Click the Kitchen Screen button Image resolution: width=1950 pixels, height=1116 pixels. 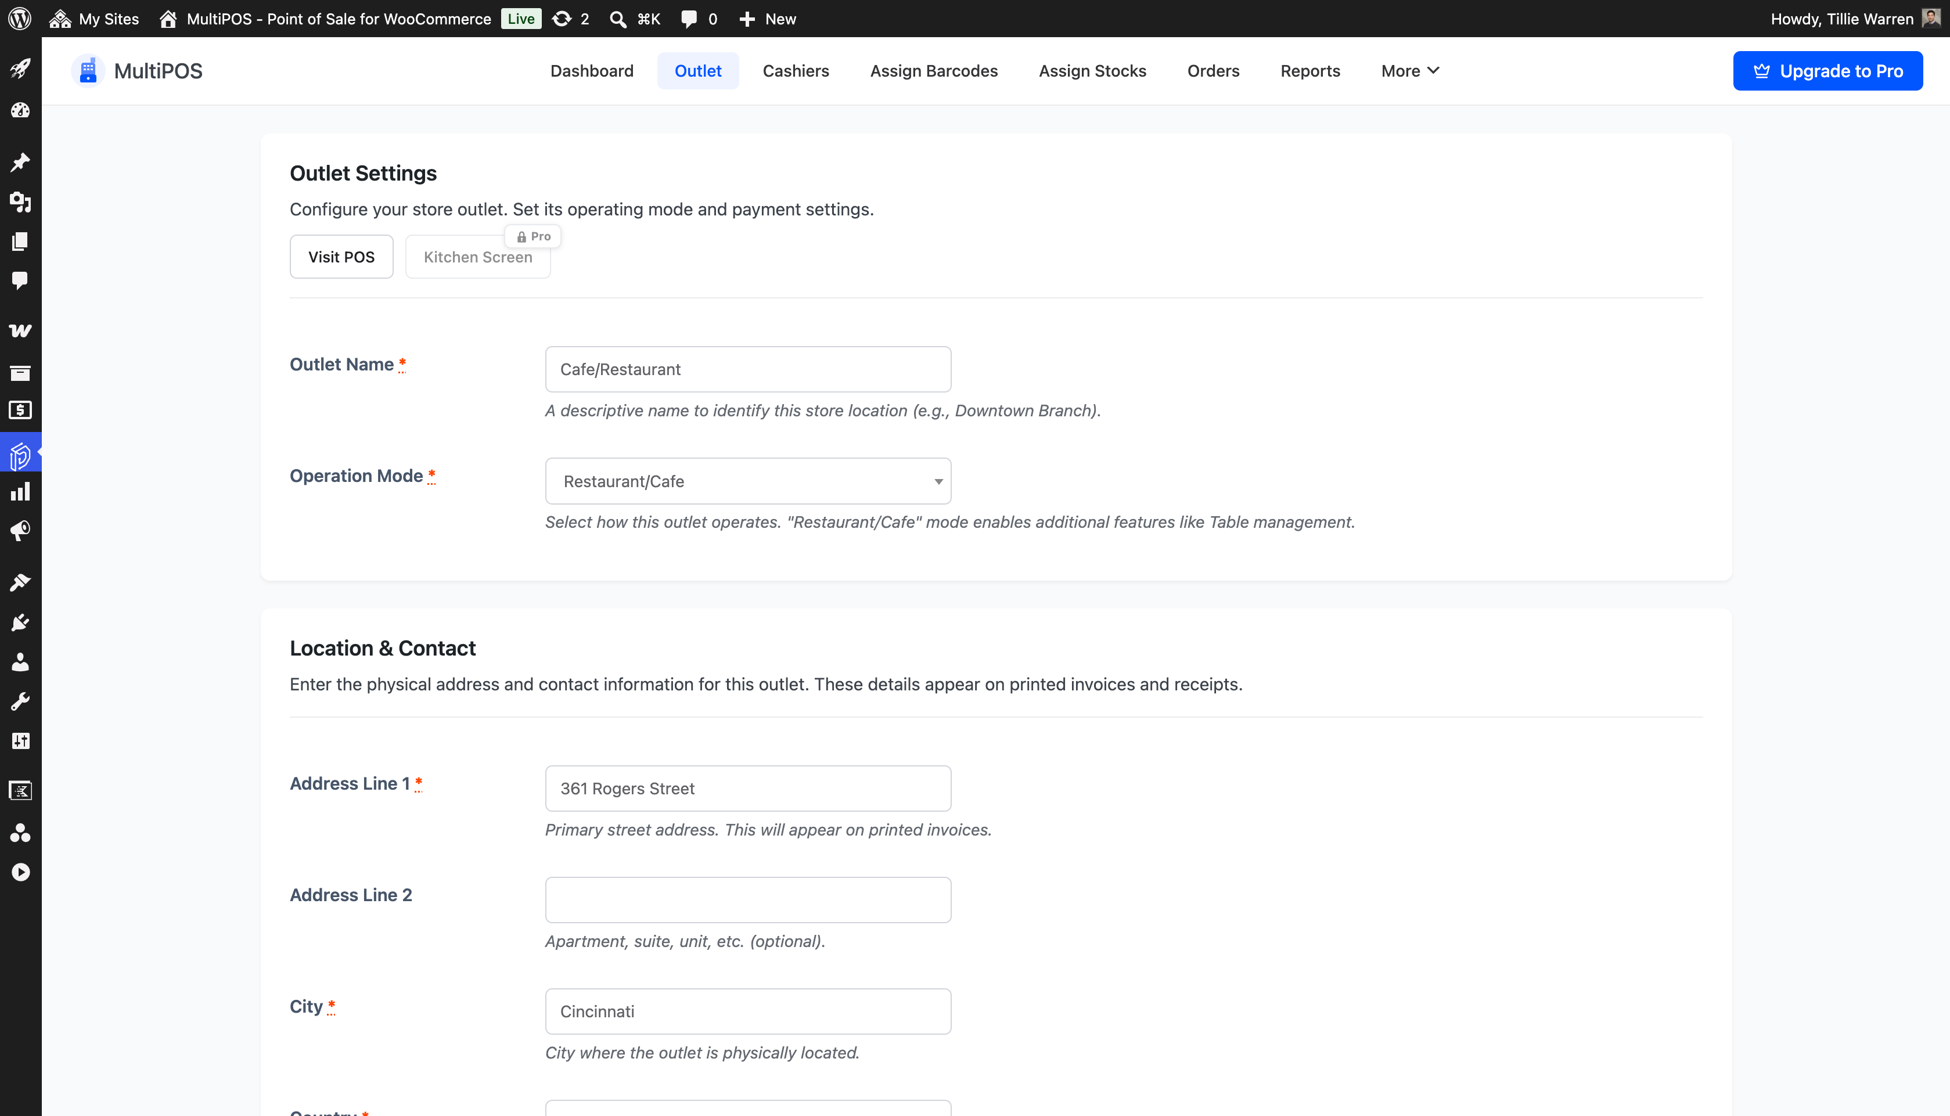pos(477,257)
